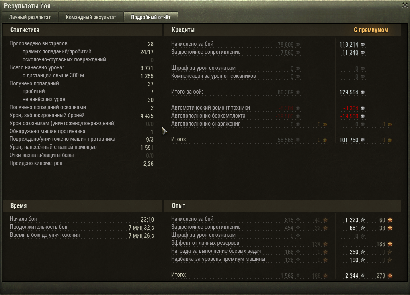Click orange star beside 186 reserves effect
This screenshot has width=410, height=295.
tap(390, 244)
